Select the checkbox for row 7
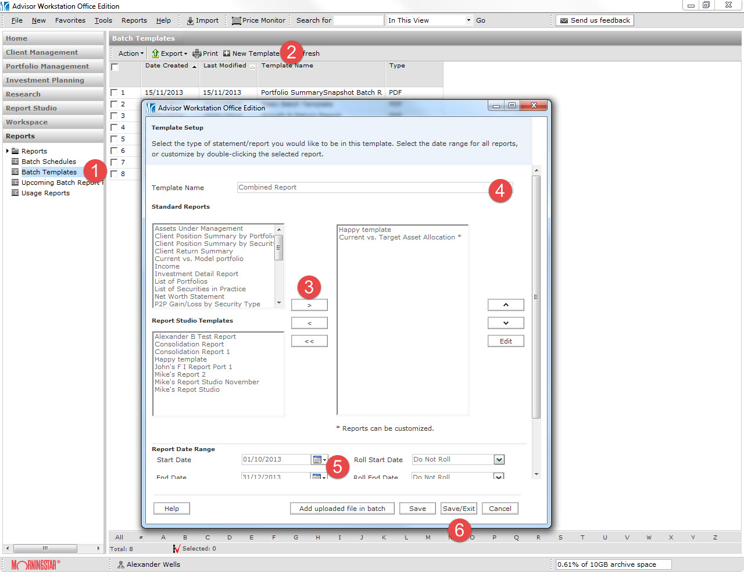Viewport: 744px width, 572px height. [114, 162]
